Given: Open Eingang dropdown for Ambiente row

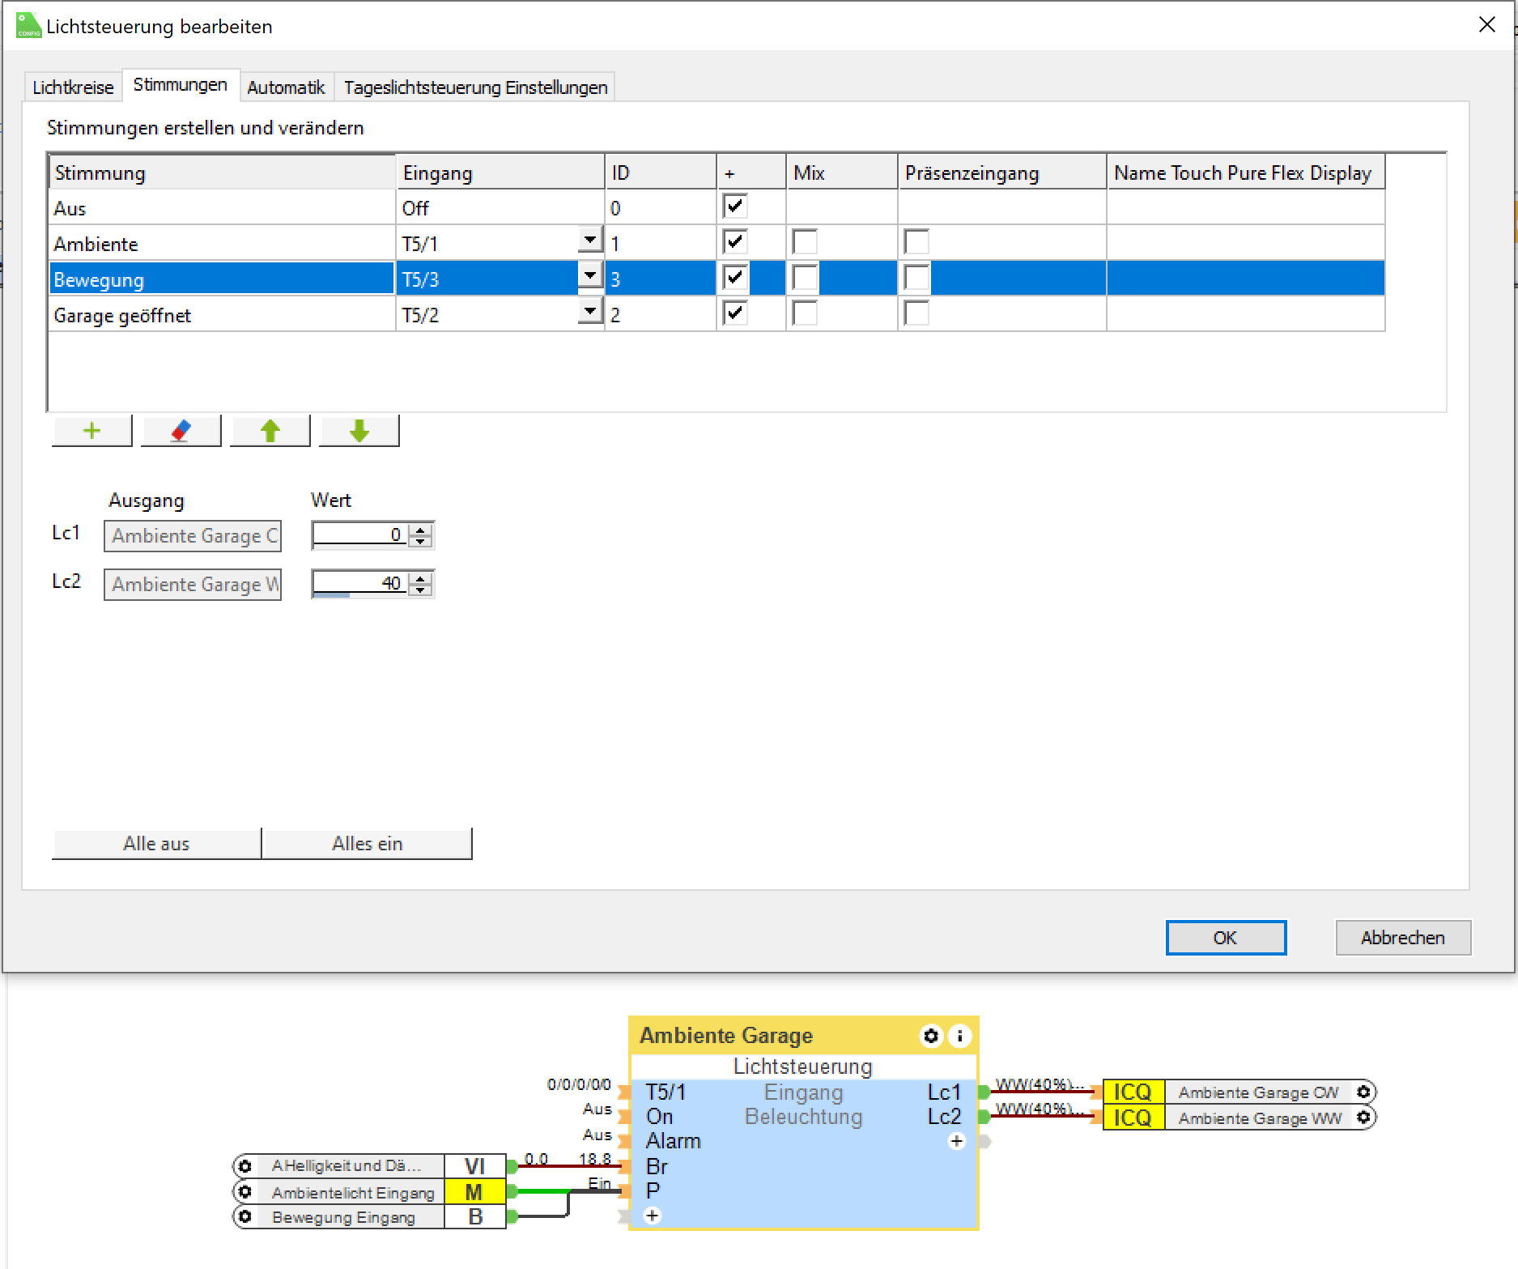Looking at the screenshot, I should click(590, 241).
